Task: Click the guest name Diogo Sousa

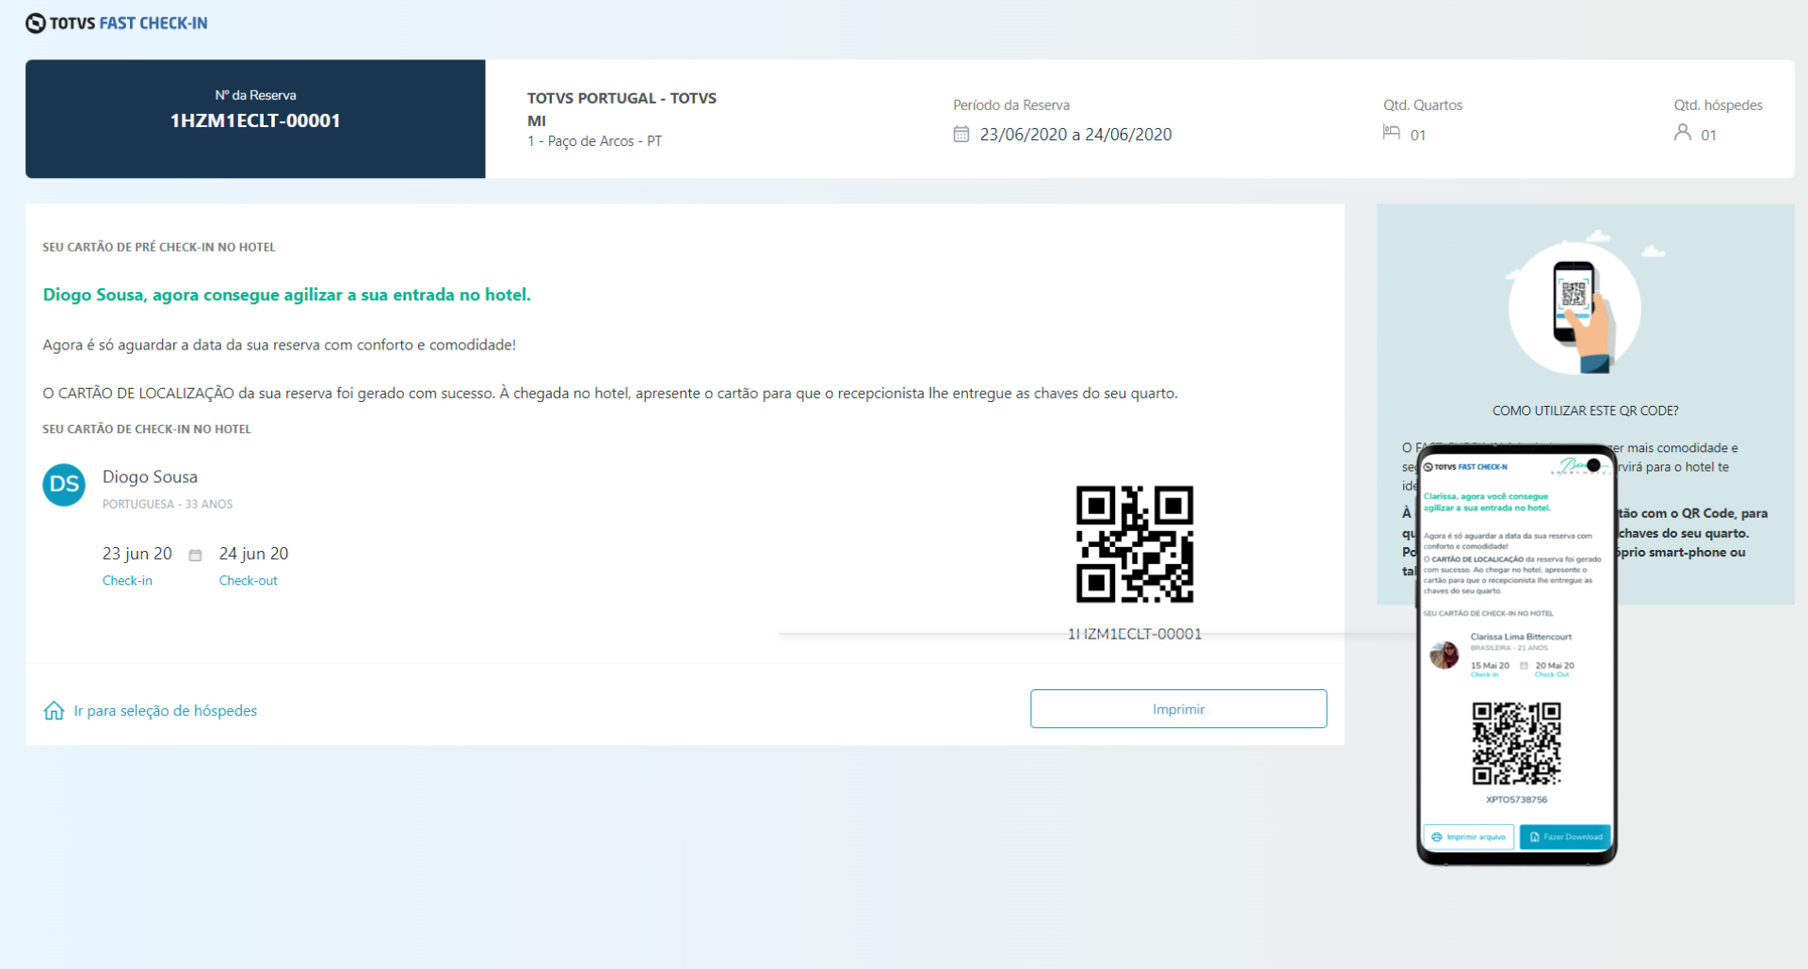Action: click(150, 477)
